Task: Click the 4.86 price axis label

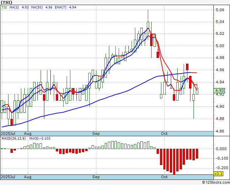Action: [x=220, y=131]
